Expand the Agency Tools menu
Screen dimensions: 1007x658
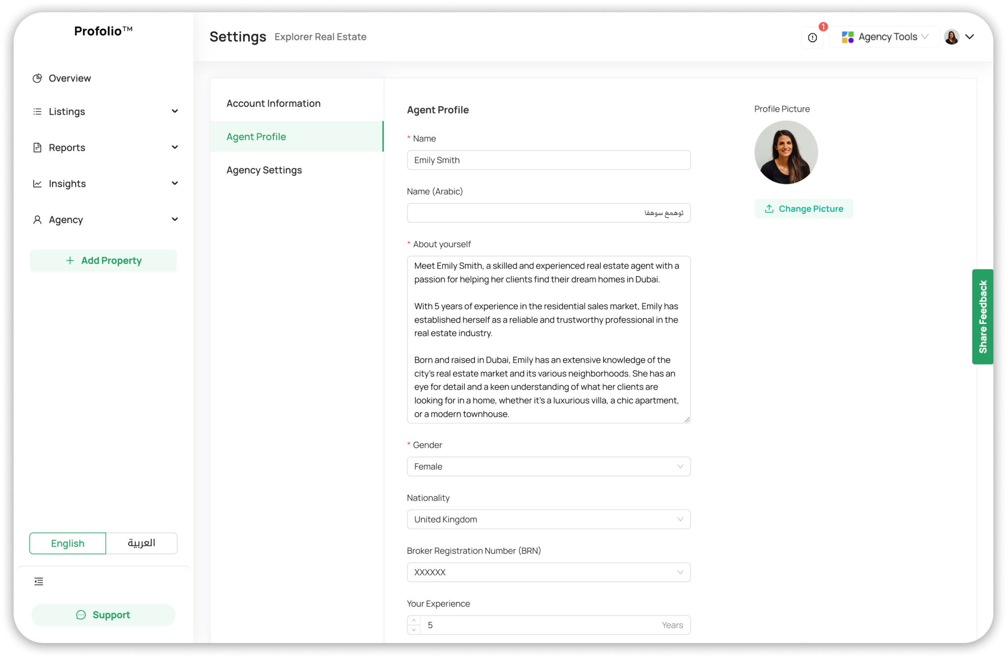[x=884, y=36]
